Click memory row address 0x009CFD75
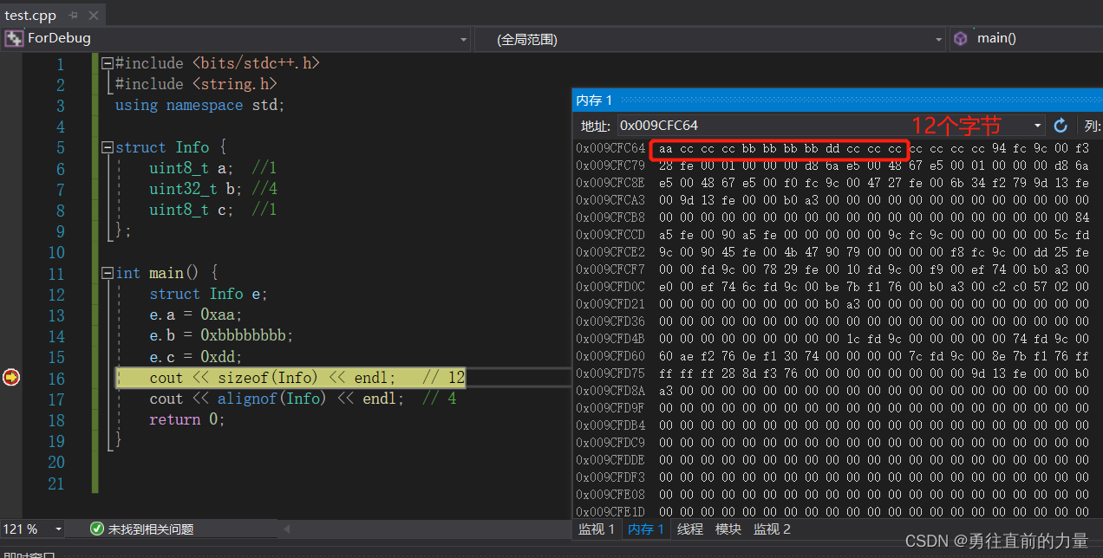The height and width of the screenshot is (558, 1103). (610, 373)
